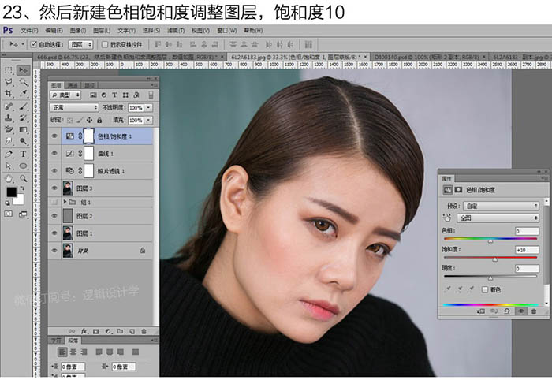552x380 pixels.
Task: Select the Clone Stamp tool
Action: [9, 118]
